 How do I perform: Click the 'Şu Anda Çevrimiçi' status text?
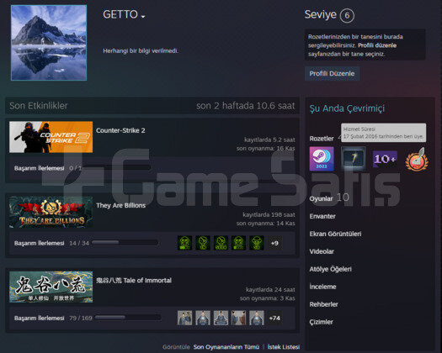(x=347, y=108)
